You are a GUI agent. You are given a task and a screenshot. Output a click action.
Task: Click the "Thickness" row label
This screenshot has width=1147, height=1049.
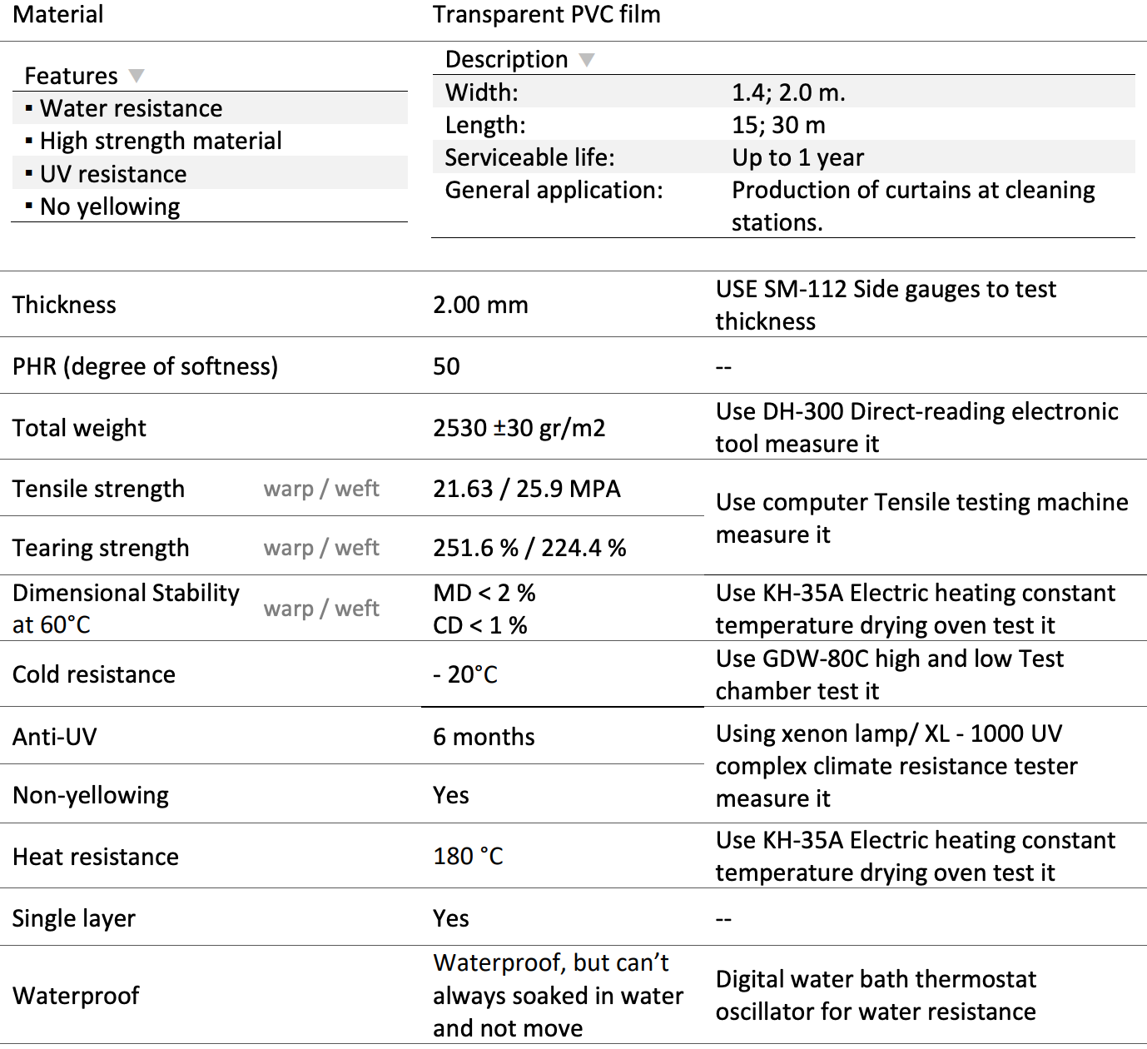coord(64,305)
